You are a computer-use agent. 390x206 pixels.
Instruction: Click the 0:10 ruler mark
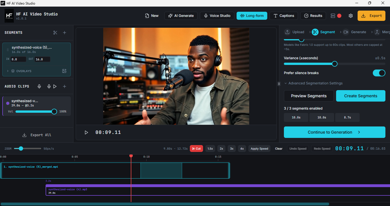(x=146, y=157)
